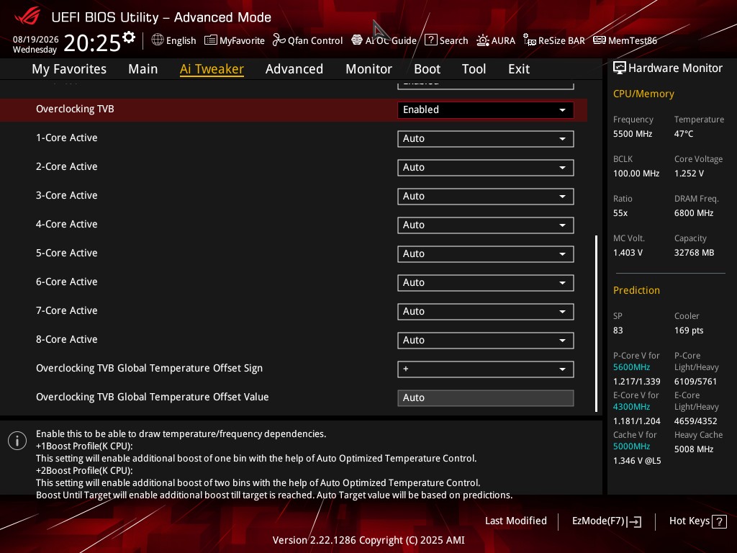Viewport: 737px width, 553px height.
Task: Click the 6800 MHz DRAM frequency value
Action: point(694,213)
